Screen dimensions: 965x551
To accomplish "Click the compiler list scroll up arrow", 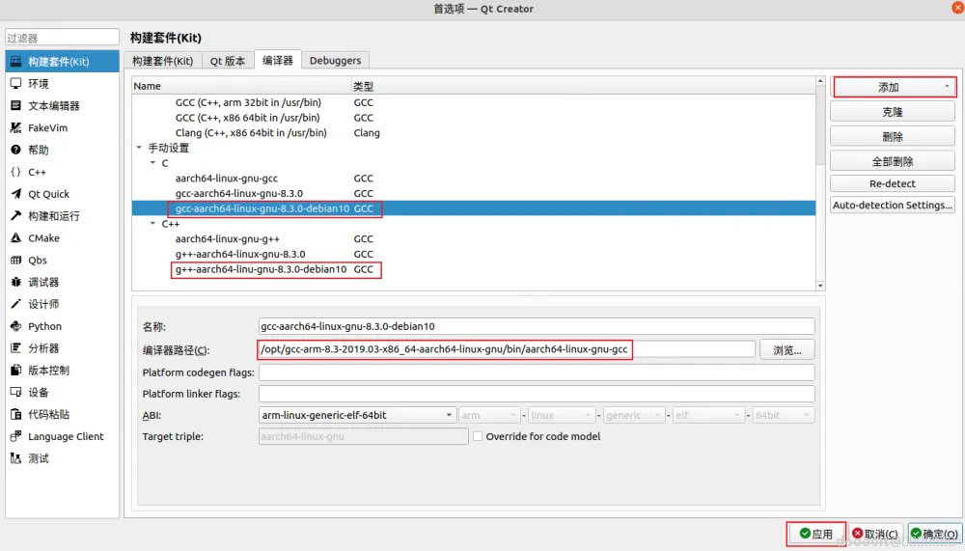I will point(820,81).
